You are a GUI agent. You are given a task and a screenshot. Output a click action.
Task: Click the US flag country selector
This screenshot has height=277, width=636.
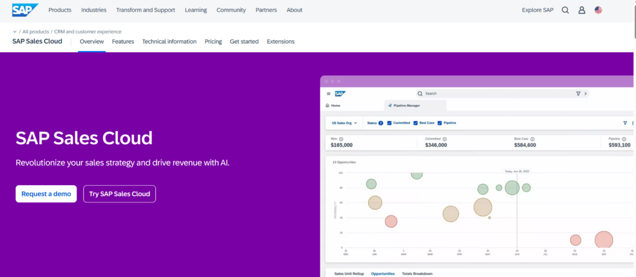(x=598, y=10)
